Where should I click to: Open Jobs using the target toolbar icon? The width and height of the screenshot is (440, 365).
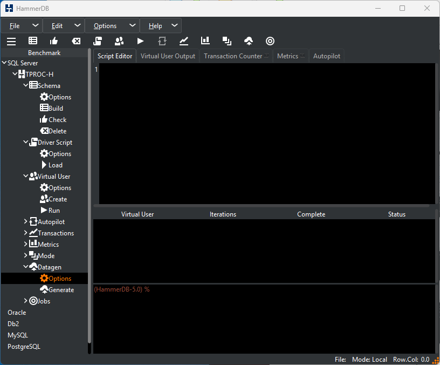[x=270, y=41]
